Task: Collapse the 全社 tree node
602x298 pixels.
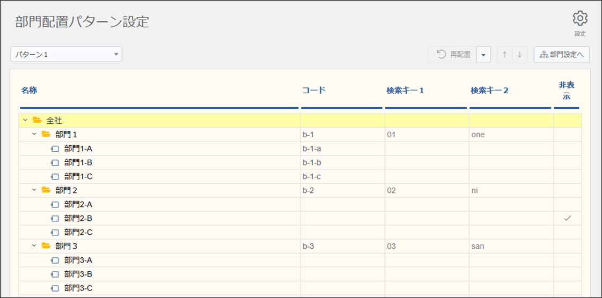Action: click(x=25, y=121)
